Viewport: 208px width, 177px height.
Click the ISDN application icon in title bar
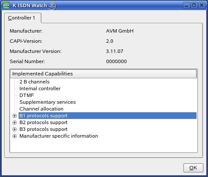click(x=6, y=6)
